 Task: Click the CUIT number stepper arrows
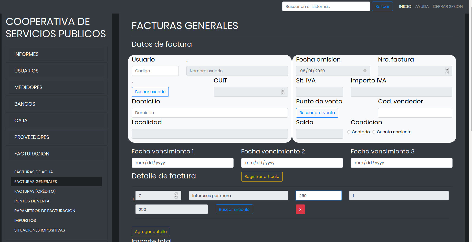282,92
